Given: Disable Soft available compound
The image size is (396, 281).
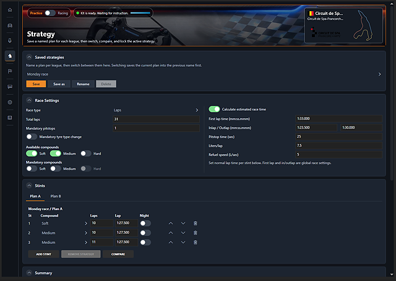Looking at the screenshot, I should 32,153.
